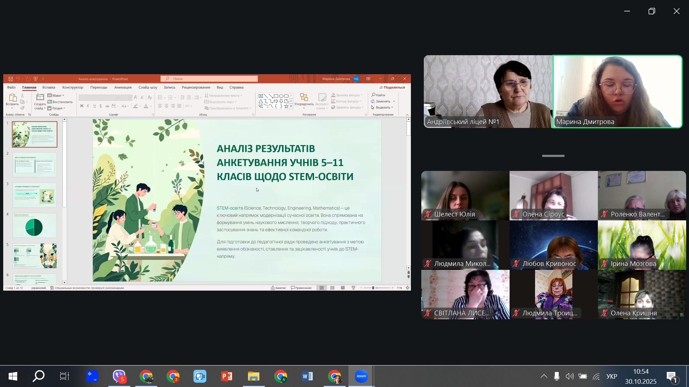Expand the Макет (Layout) dropdown
The height and width of the screenshot is (387, 689).
point(57,95)
